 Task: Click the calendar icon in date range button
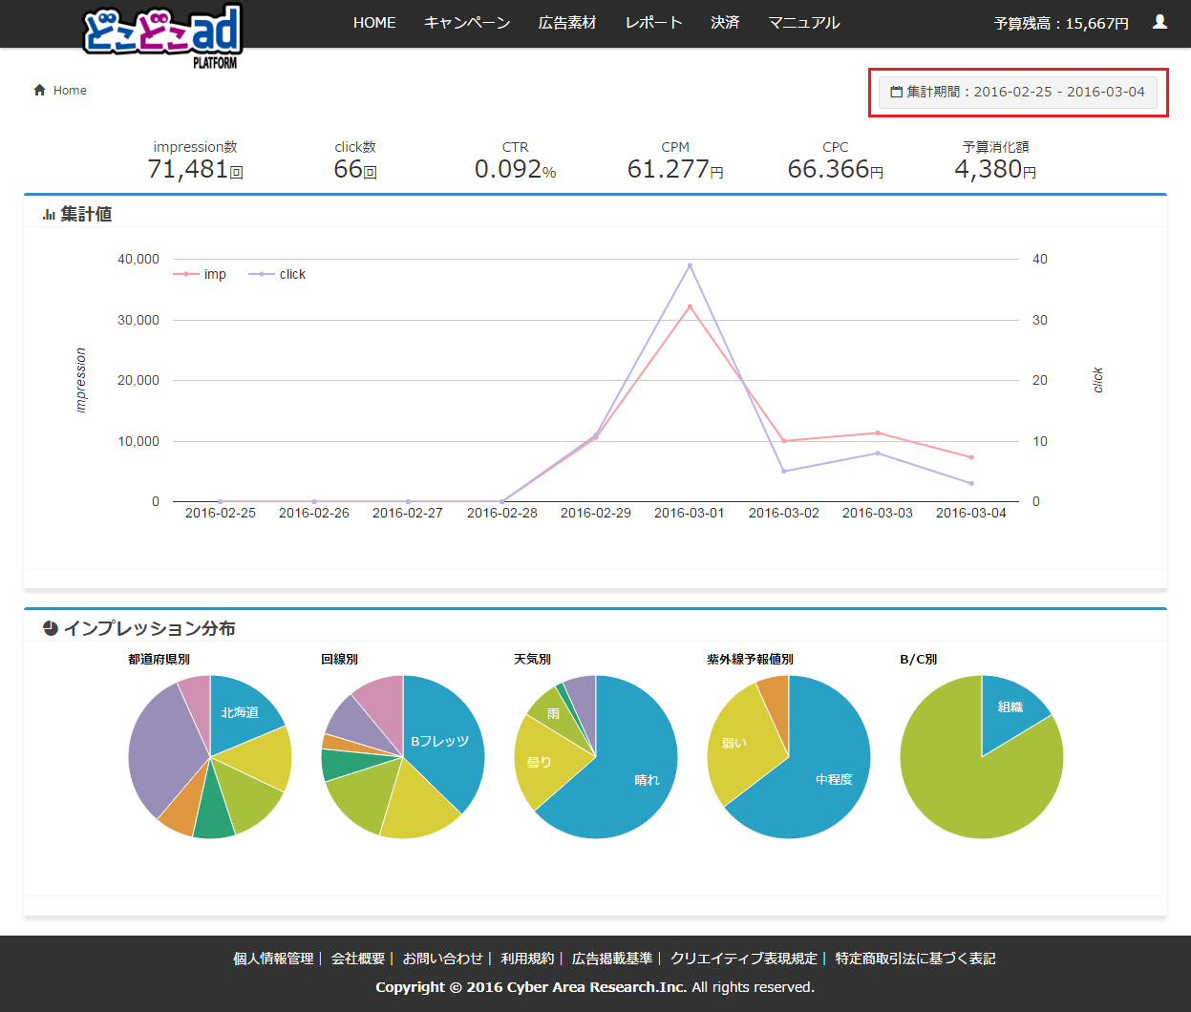[896, 93]
